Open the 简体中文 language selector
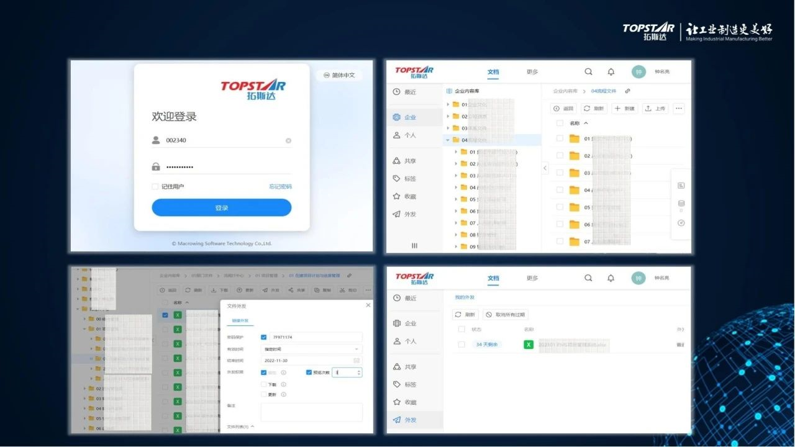The width and height of the screenshot is (795, 447). 338,75
